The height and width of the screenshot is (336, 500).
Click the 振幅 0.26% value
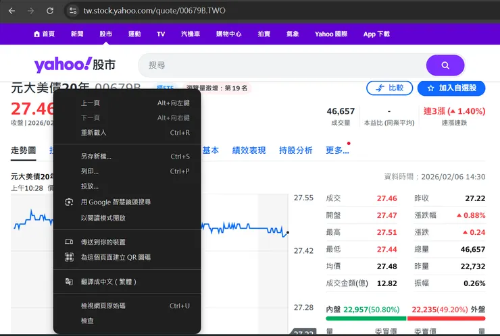[x=474, y=283]
